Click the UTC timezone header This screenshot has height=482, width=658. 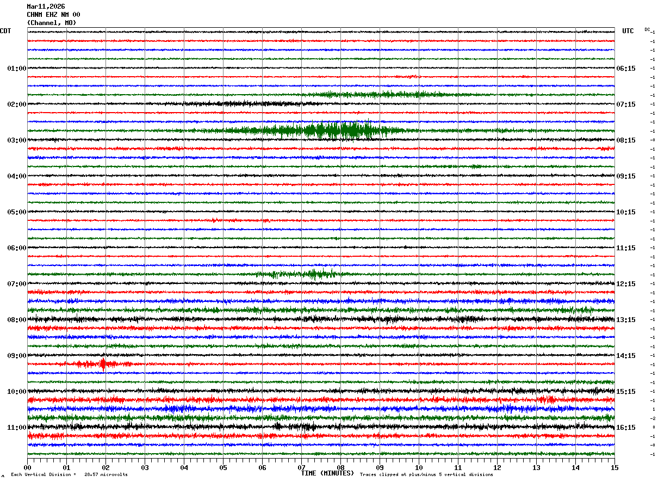click(628, 31)
